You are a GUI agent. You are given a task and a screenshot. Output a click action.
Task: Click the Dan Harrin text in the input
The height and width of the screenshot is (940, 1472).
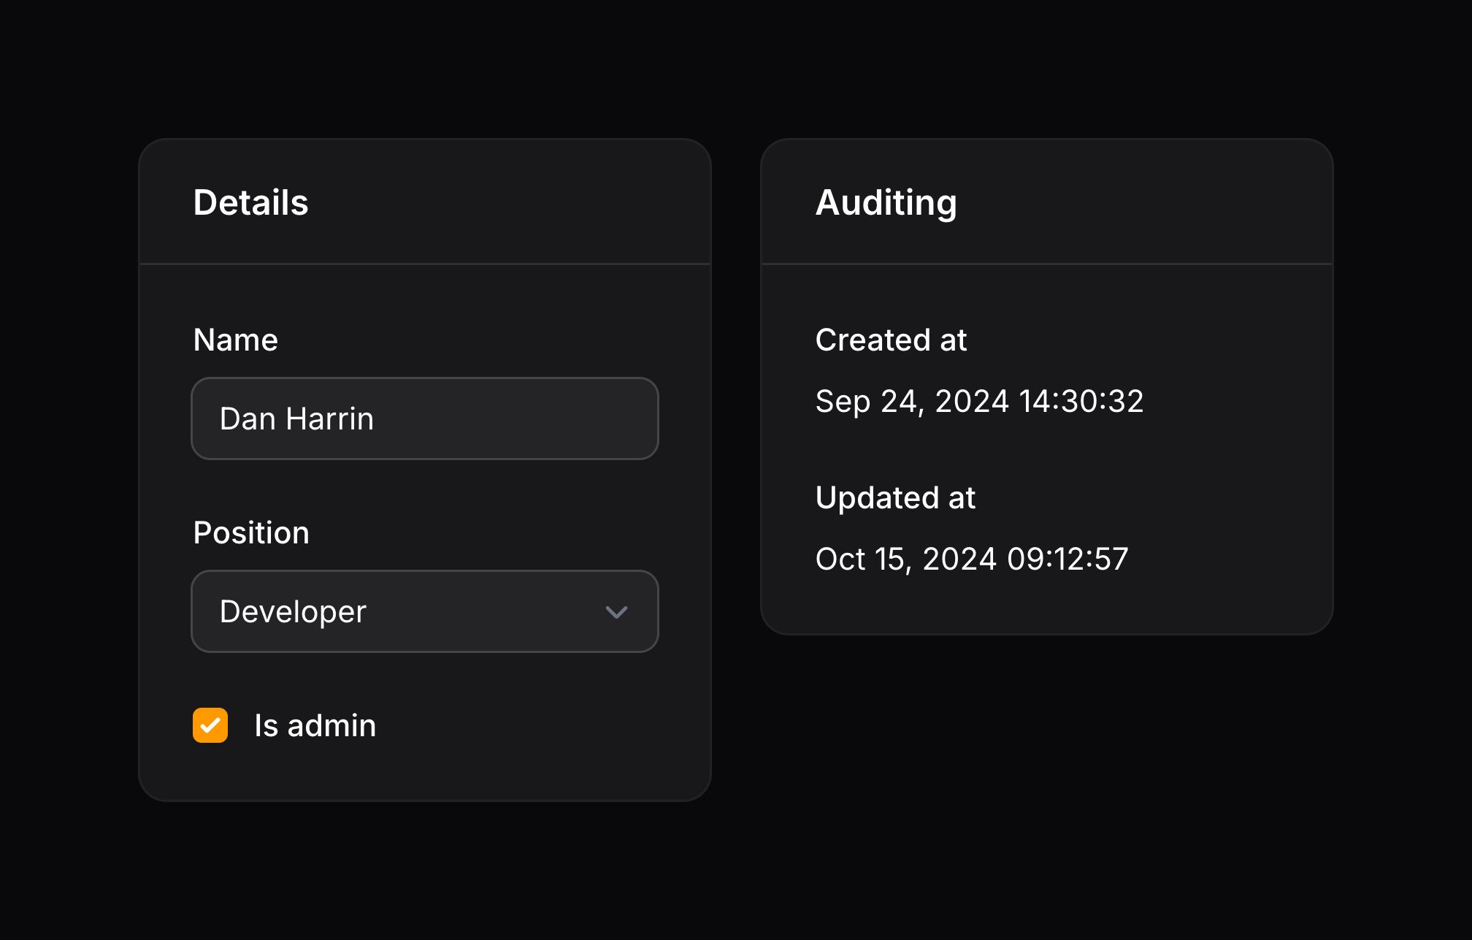(x=296, y=419)
